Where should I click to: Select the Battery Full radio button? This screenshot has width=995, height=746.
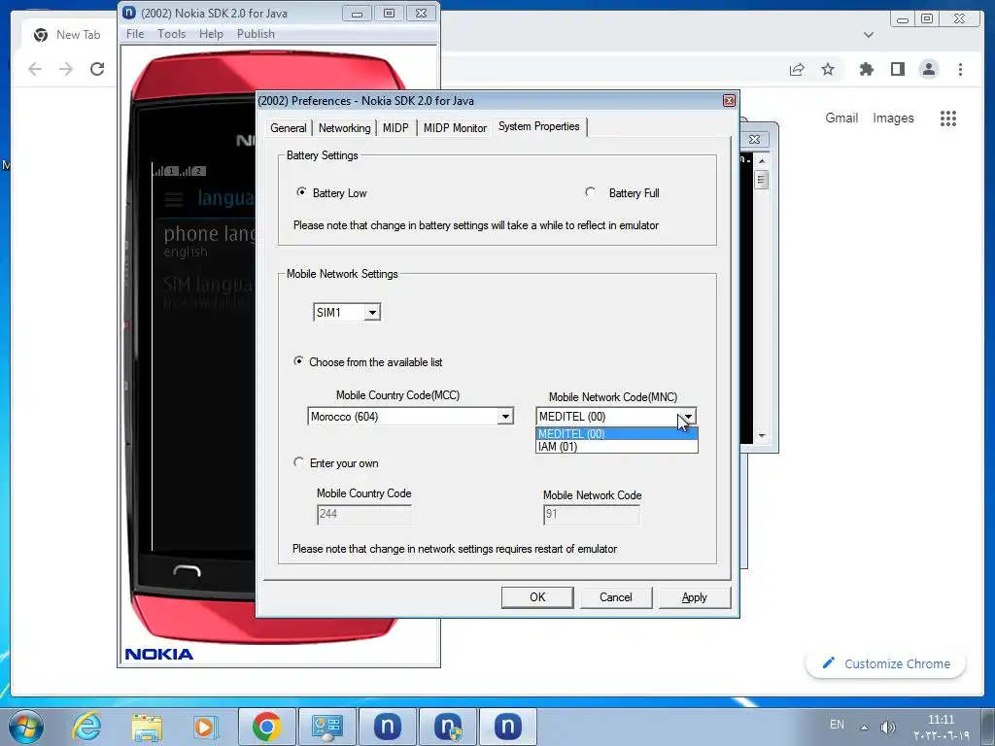tap(590, 192)
